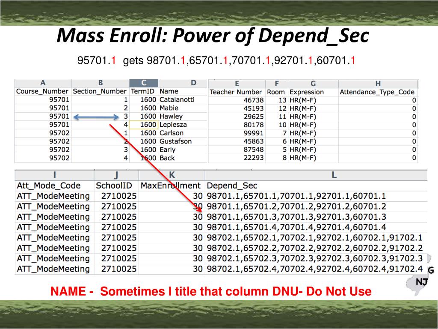Image resolution: width=438 pixels, height=329 pixels.
Task: Select Depend_Sec cell ending 91702.4
Action: click(316, 269)
